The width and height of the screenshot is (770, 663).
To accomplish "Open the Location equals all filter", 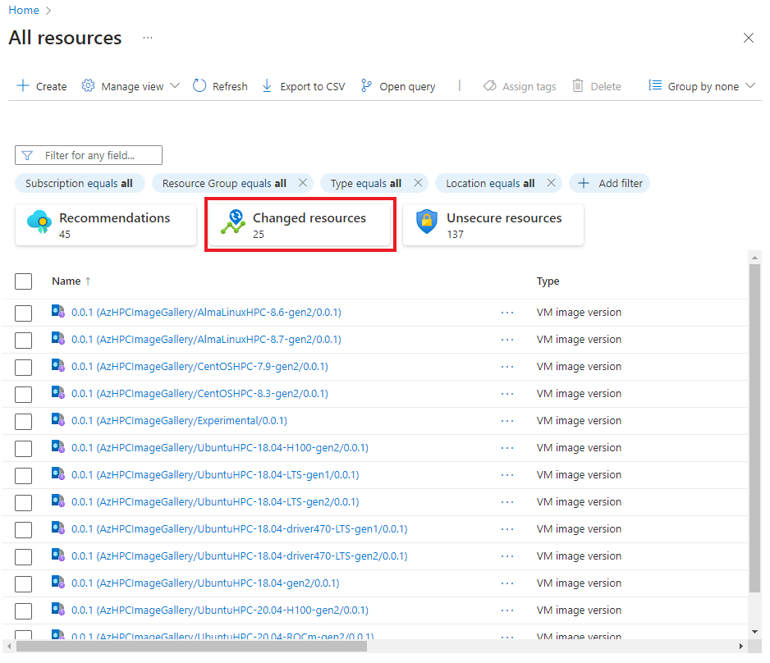I will coord(490,183).
